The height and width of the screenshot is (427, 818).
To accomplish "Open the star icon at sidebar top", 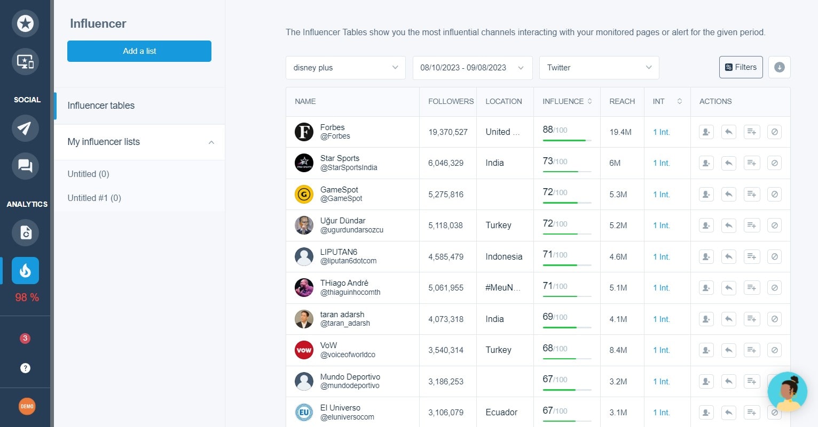I will (25, 23).
